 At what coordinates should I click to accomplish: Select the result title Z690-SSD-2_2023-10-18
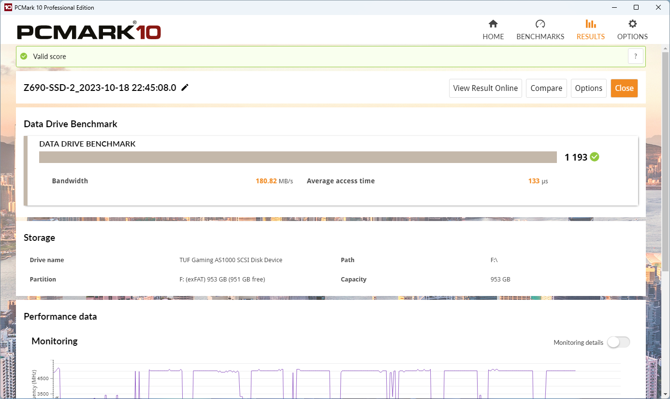(x=100, y=88)
